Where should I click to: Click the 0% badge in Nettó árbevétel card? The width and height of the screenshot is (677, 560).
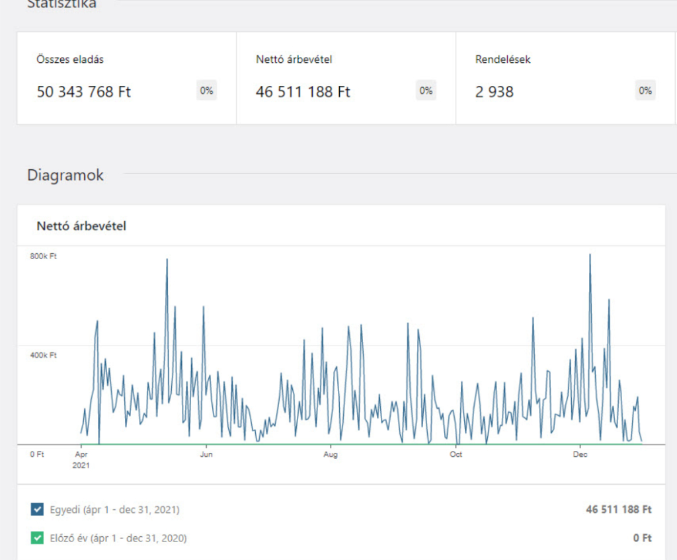[x=426, y=91]
